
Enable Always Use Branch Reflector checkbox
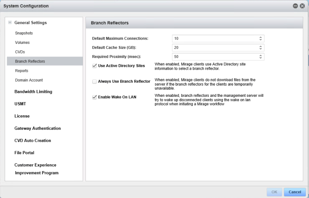pos(95,82)
